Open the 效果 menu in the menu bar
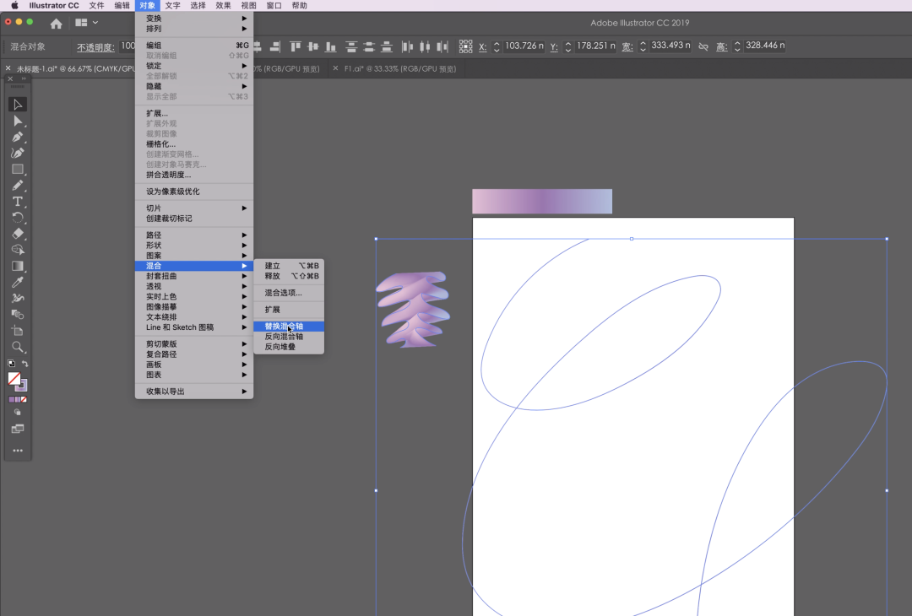This screenshot has width=912, height=616. 223,5
